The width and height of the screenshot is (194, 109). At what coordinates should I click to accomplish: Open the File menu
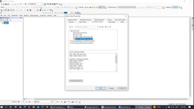pyautogui.click(x=2, y=15)
